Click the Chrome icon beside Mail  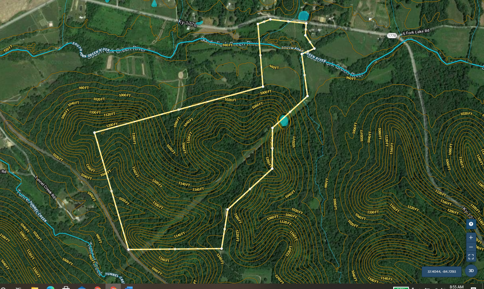(x=98, y=287)
